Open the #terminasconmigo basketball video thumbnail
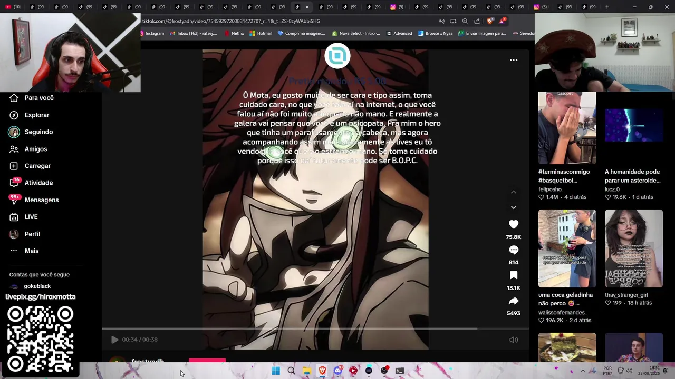The image size is (675, 379). pyautogui.click(x=567, y=128)
